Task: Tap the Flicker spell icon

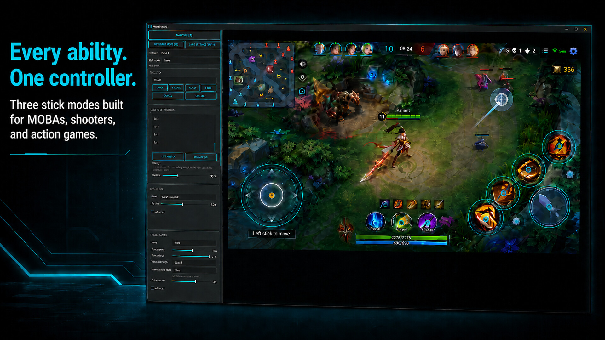Action: 427,222
